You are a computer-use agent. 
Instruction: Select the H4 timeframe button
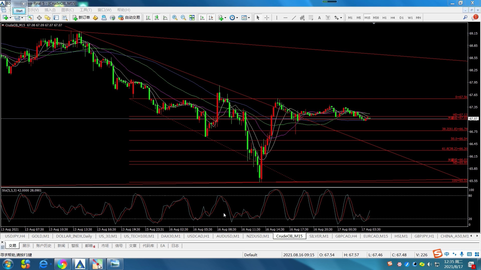(393, 18)
